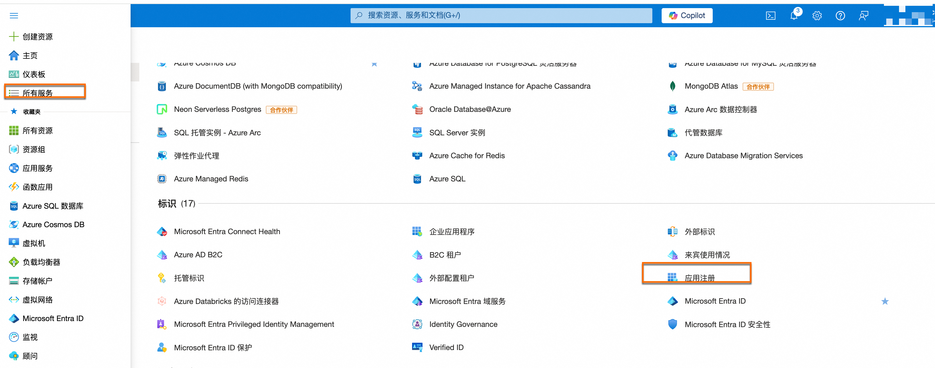935x368 pixels.
Task: Unfavorite Microsoft Entra ID using star
Action: (x=885, y=301)
